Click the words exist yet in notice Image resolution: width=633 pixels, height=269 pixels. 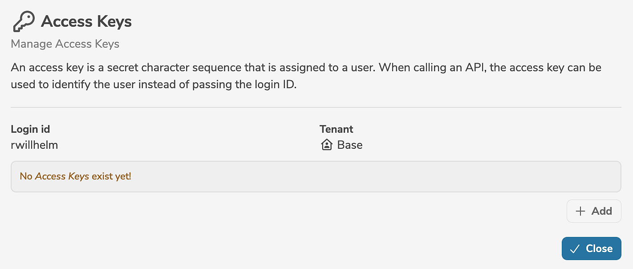[x=111, y=176]
